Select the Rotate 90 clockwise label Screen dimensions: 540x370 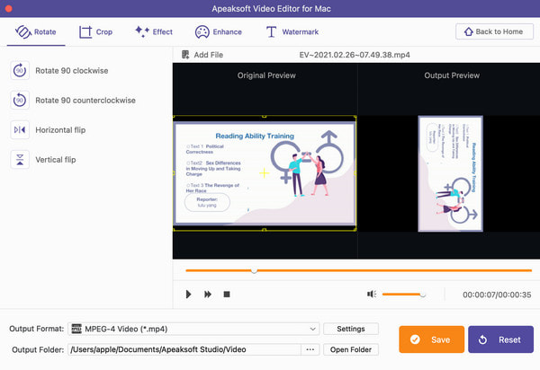click(72, 71)
